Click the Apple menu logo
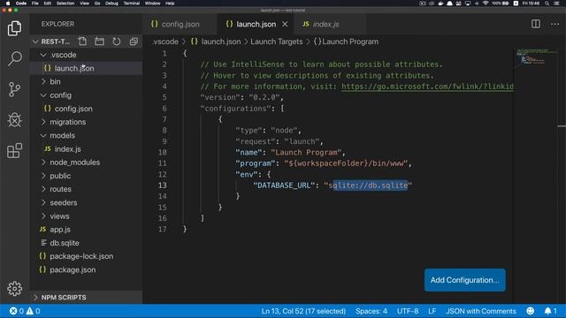 click(x=8, y=4)
